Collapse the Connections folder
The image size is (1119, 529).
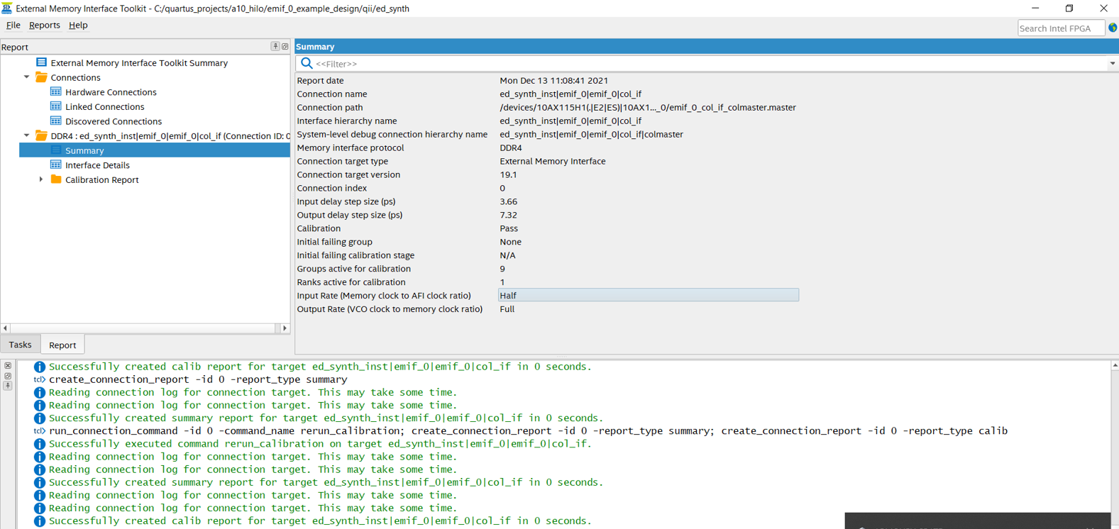(27, 77)
